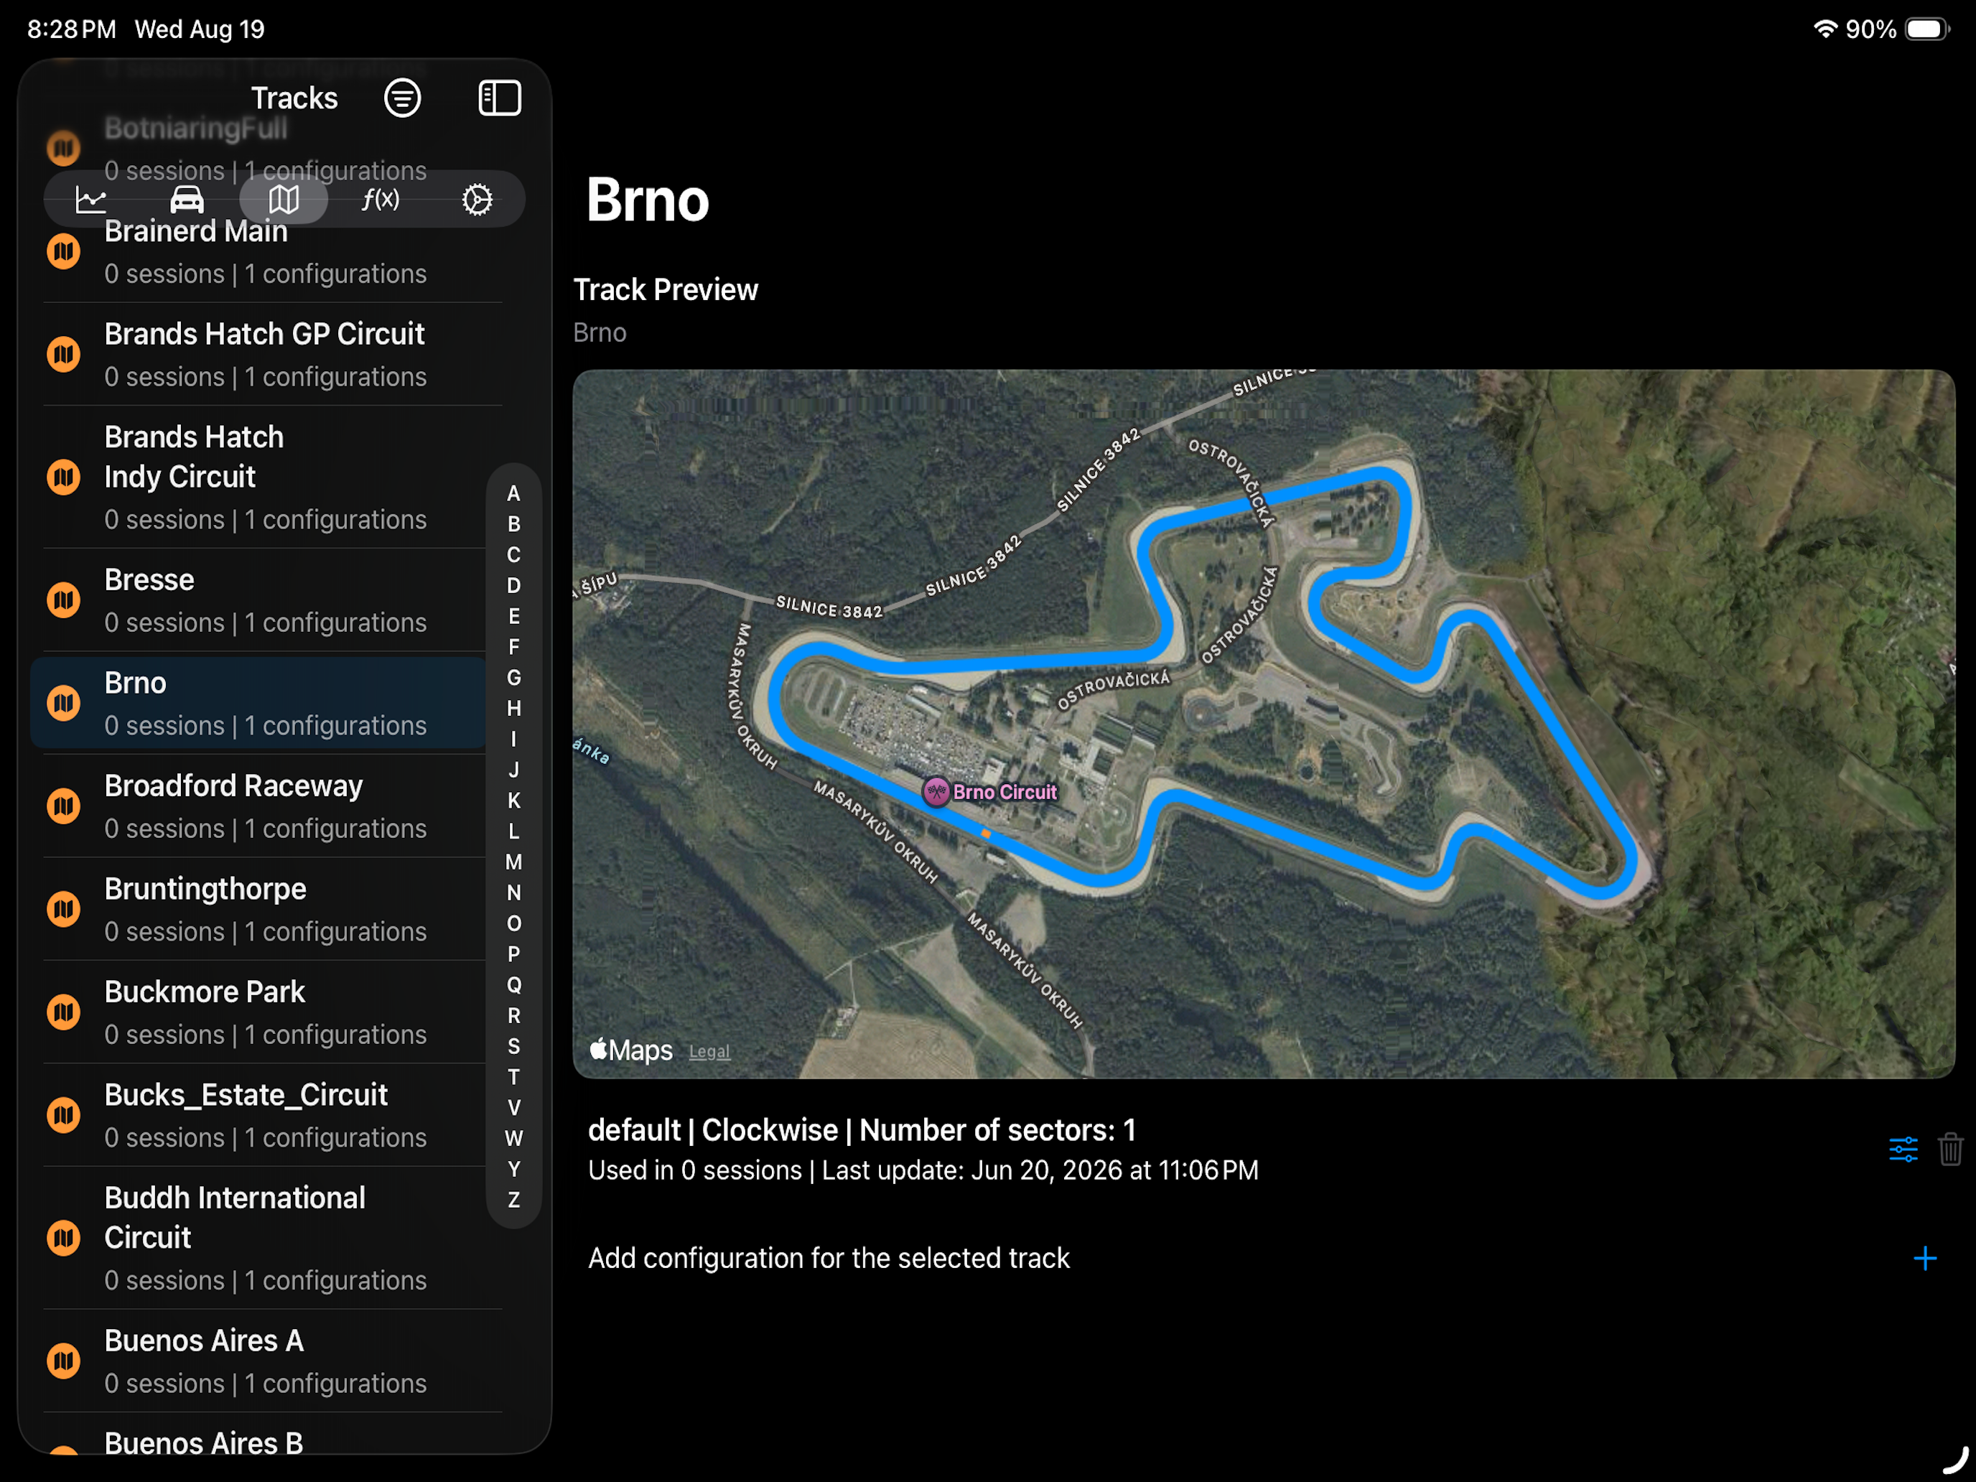Click the Broadford Raceway track icon
1976x1482 pixels.
coord(63,806)
